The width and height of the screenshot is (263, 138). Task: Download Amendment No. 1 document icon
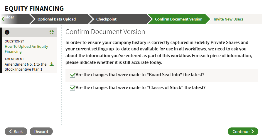52,64
